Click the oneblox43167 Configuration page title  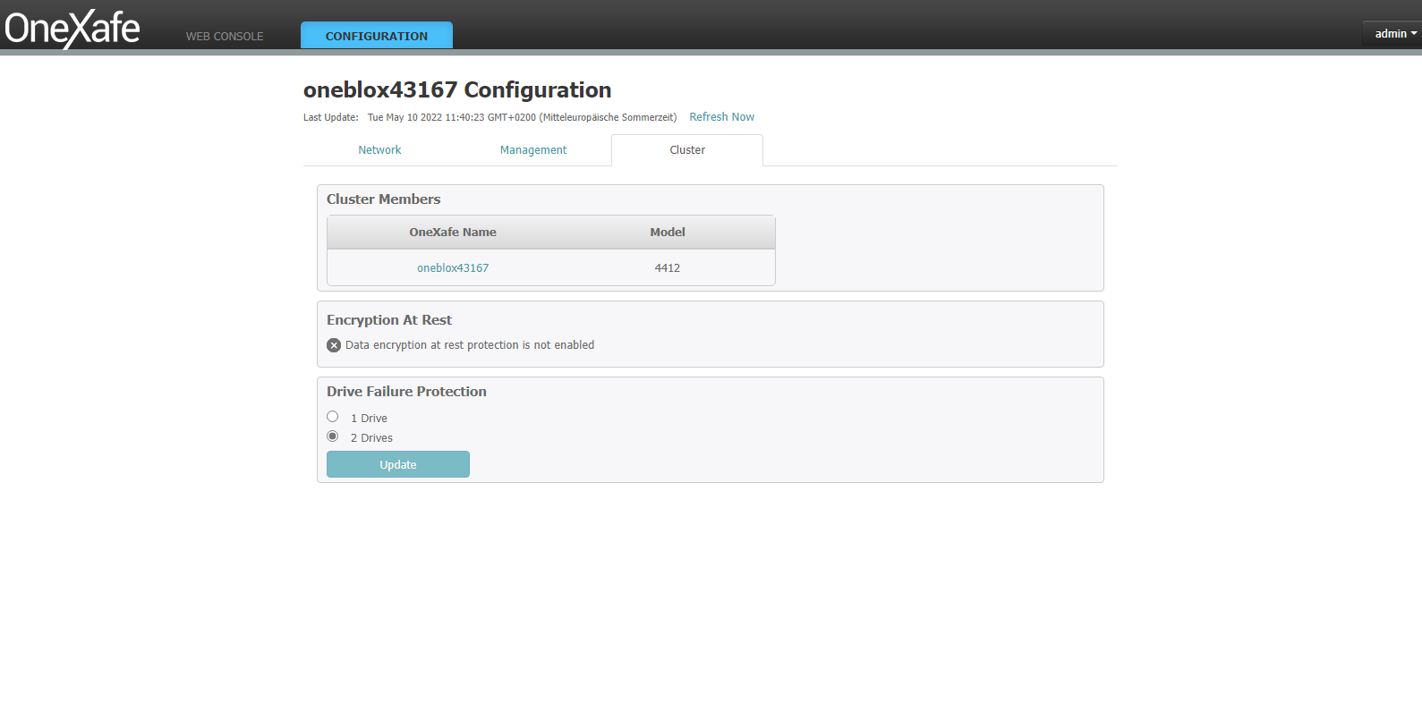457,90
